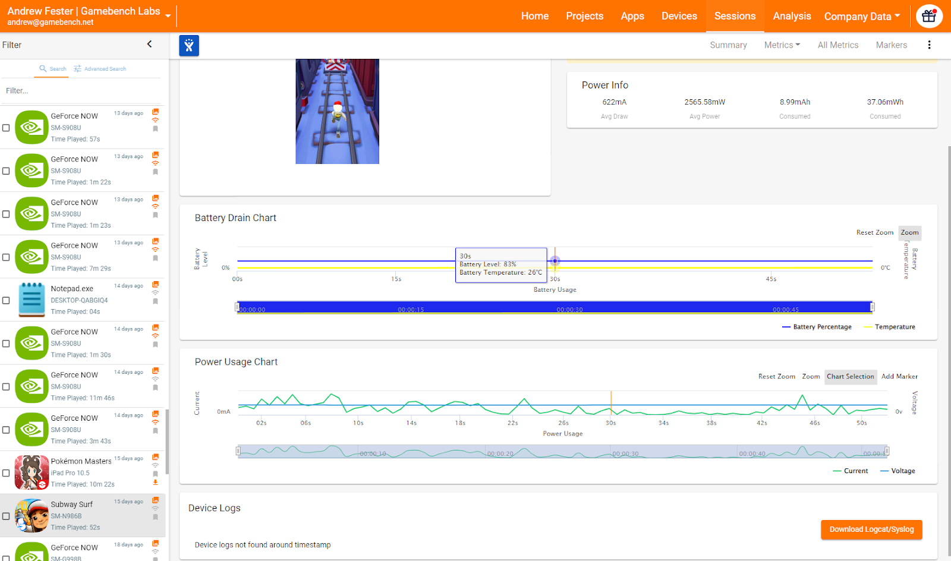
Task: Tick checkbox for 1m 23s GeForce session
Action: [x=6, y=214]
